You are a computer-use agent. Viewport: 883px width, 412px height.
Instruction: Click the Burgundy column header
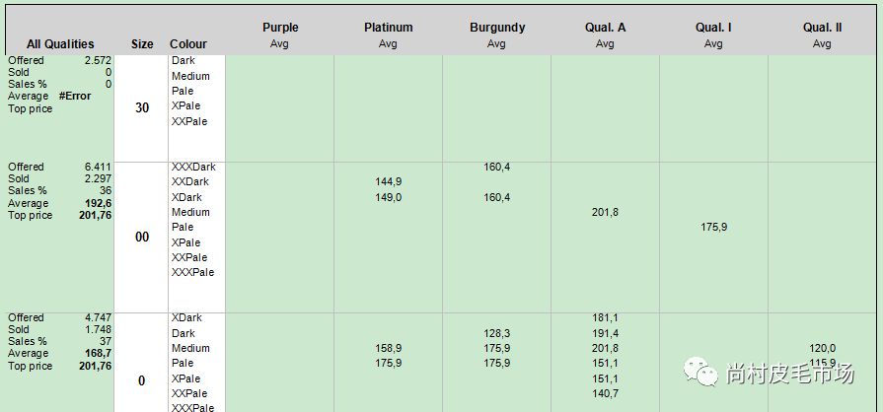496,28
